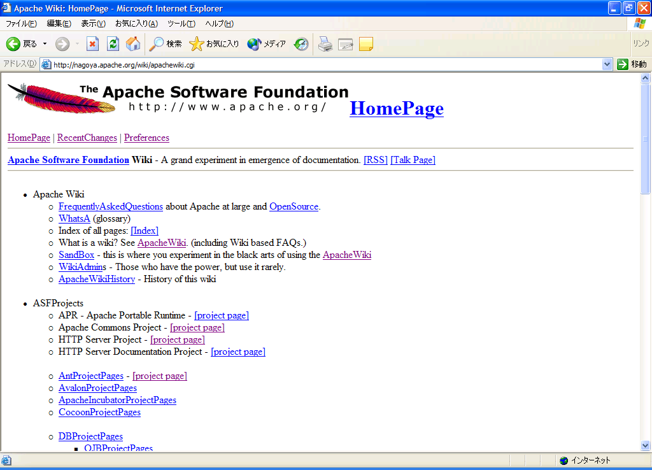652x470 pixels.
Task: Open the ツール(T) menu
Action: [181, 24]
